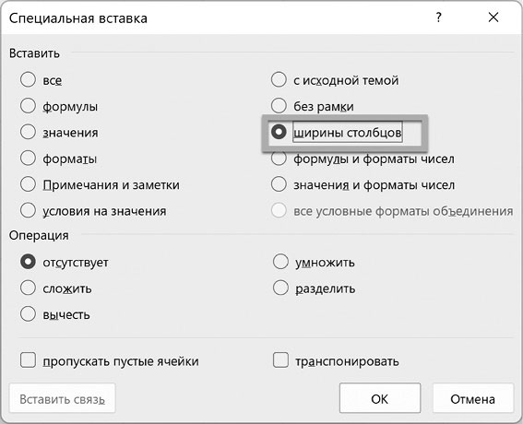The height and width of the screenshot is (424, 523).
Task: Pick the 'форматы' radio button
Action: tap(28, 158)
